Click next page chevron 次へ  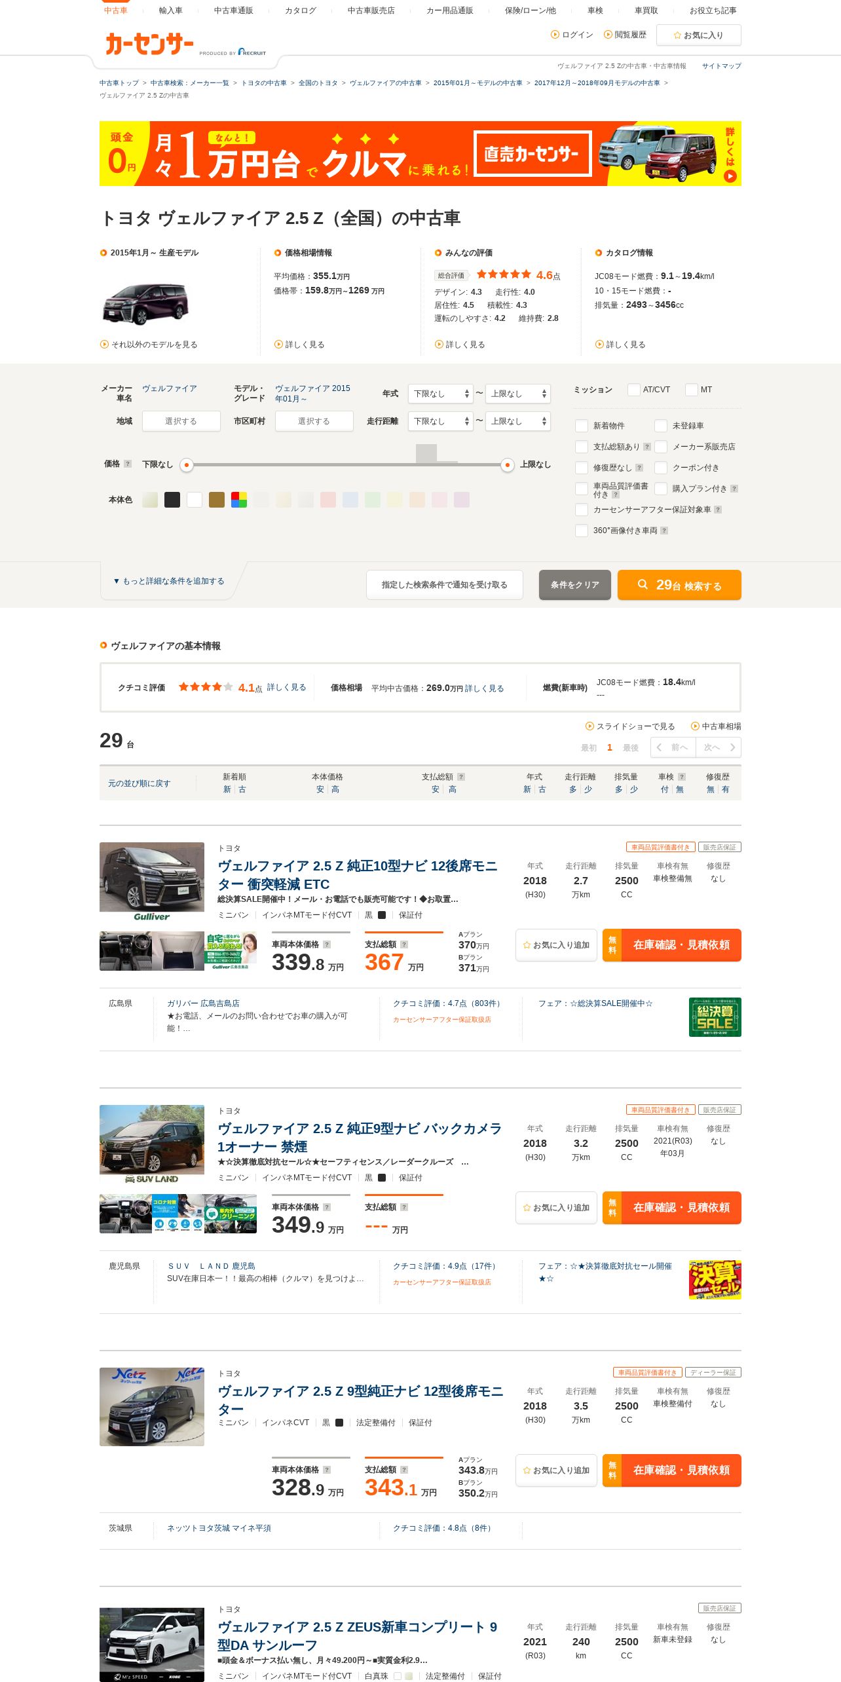pyautogui.click(x=732, y=747)
